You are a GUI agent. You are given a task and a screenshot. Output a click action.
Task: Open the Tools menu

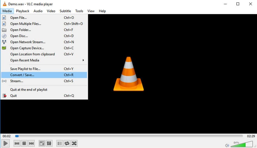pos(79,11)
